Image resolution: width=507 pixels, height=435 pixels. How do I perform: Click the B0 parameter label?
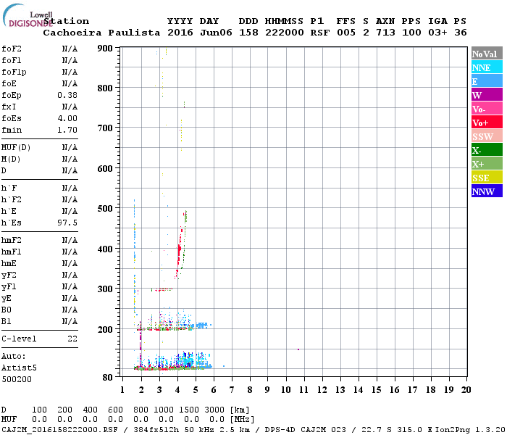coord(7,310)
